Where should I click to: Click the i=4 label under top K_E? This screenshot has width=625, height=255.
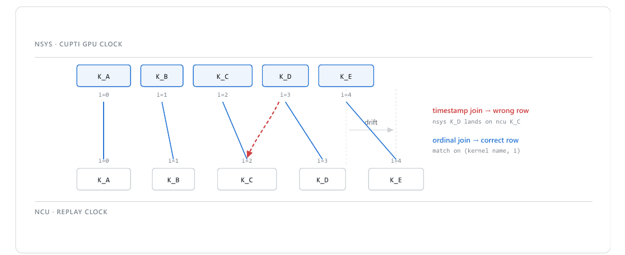[346, 95]
